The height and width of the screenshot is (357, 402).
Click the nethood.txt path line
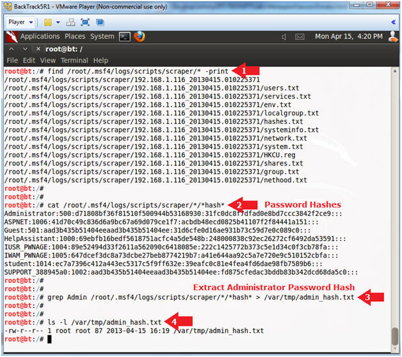click(x=156, y=180)
